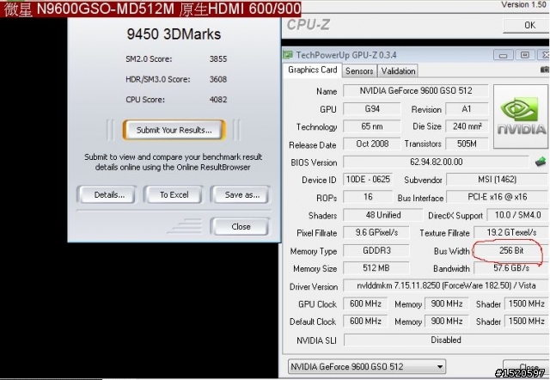
Task: Click the BIOS Version field 62.94.82.00.00
Action: coord(436,162)
